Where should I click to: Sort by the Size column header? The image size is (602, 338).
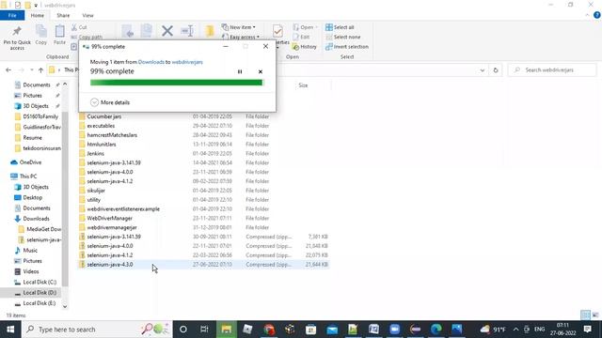[303, 85]
